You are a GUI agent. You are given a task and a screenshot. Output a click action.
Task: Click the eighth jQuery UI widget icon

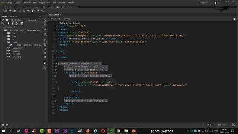coord(38,11)
